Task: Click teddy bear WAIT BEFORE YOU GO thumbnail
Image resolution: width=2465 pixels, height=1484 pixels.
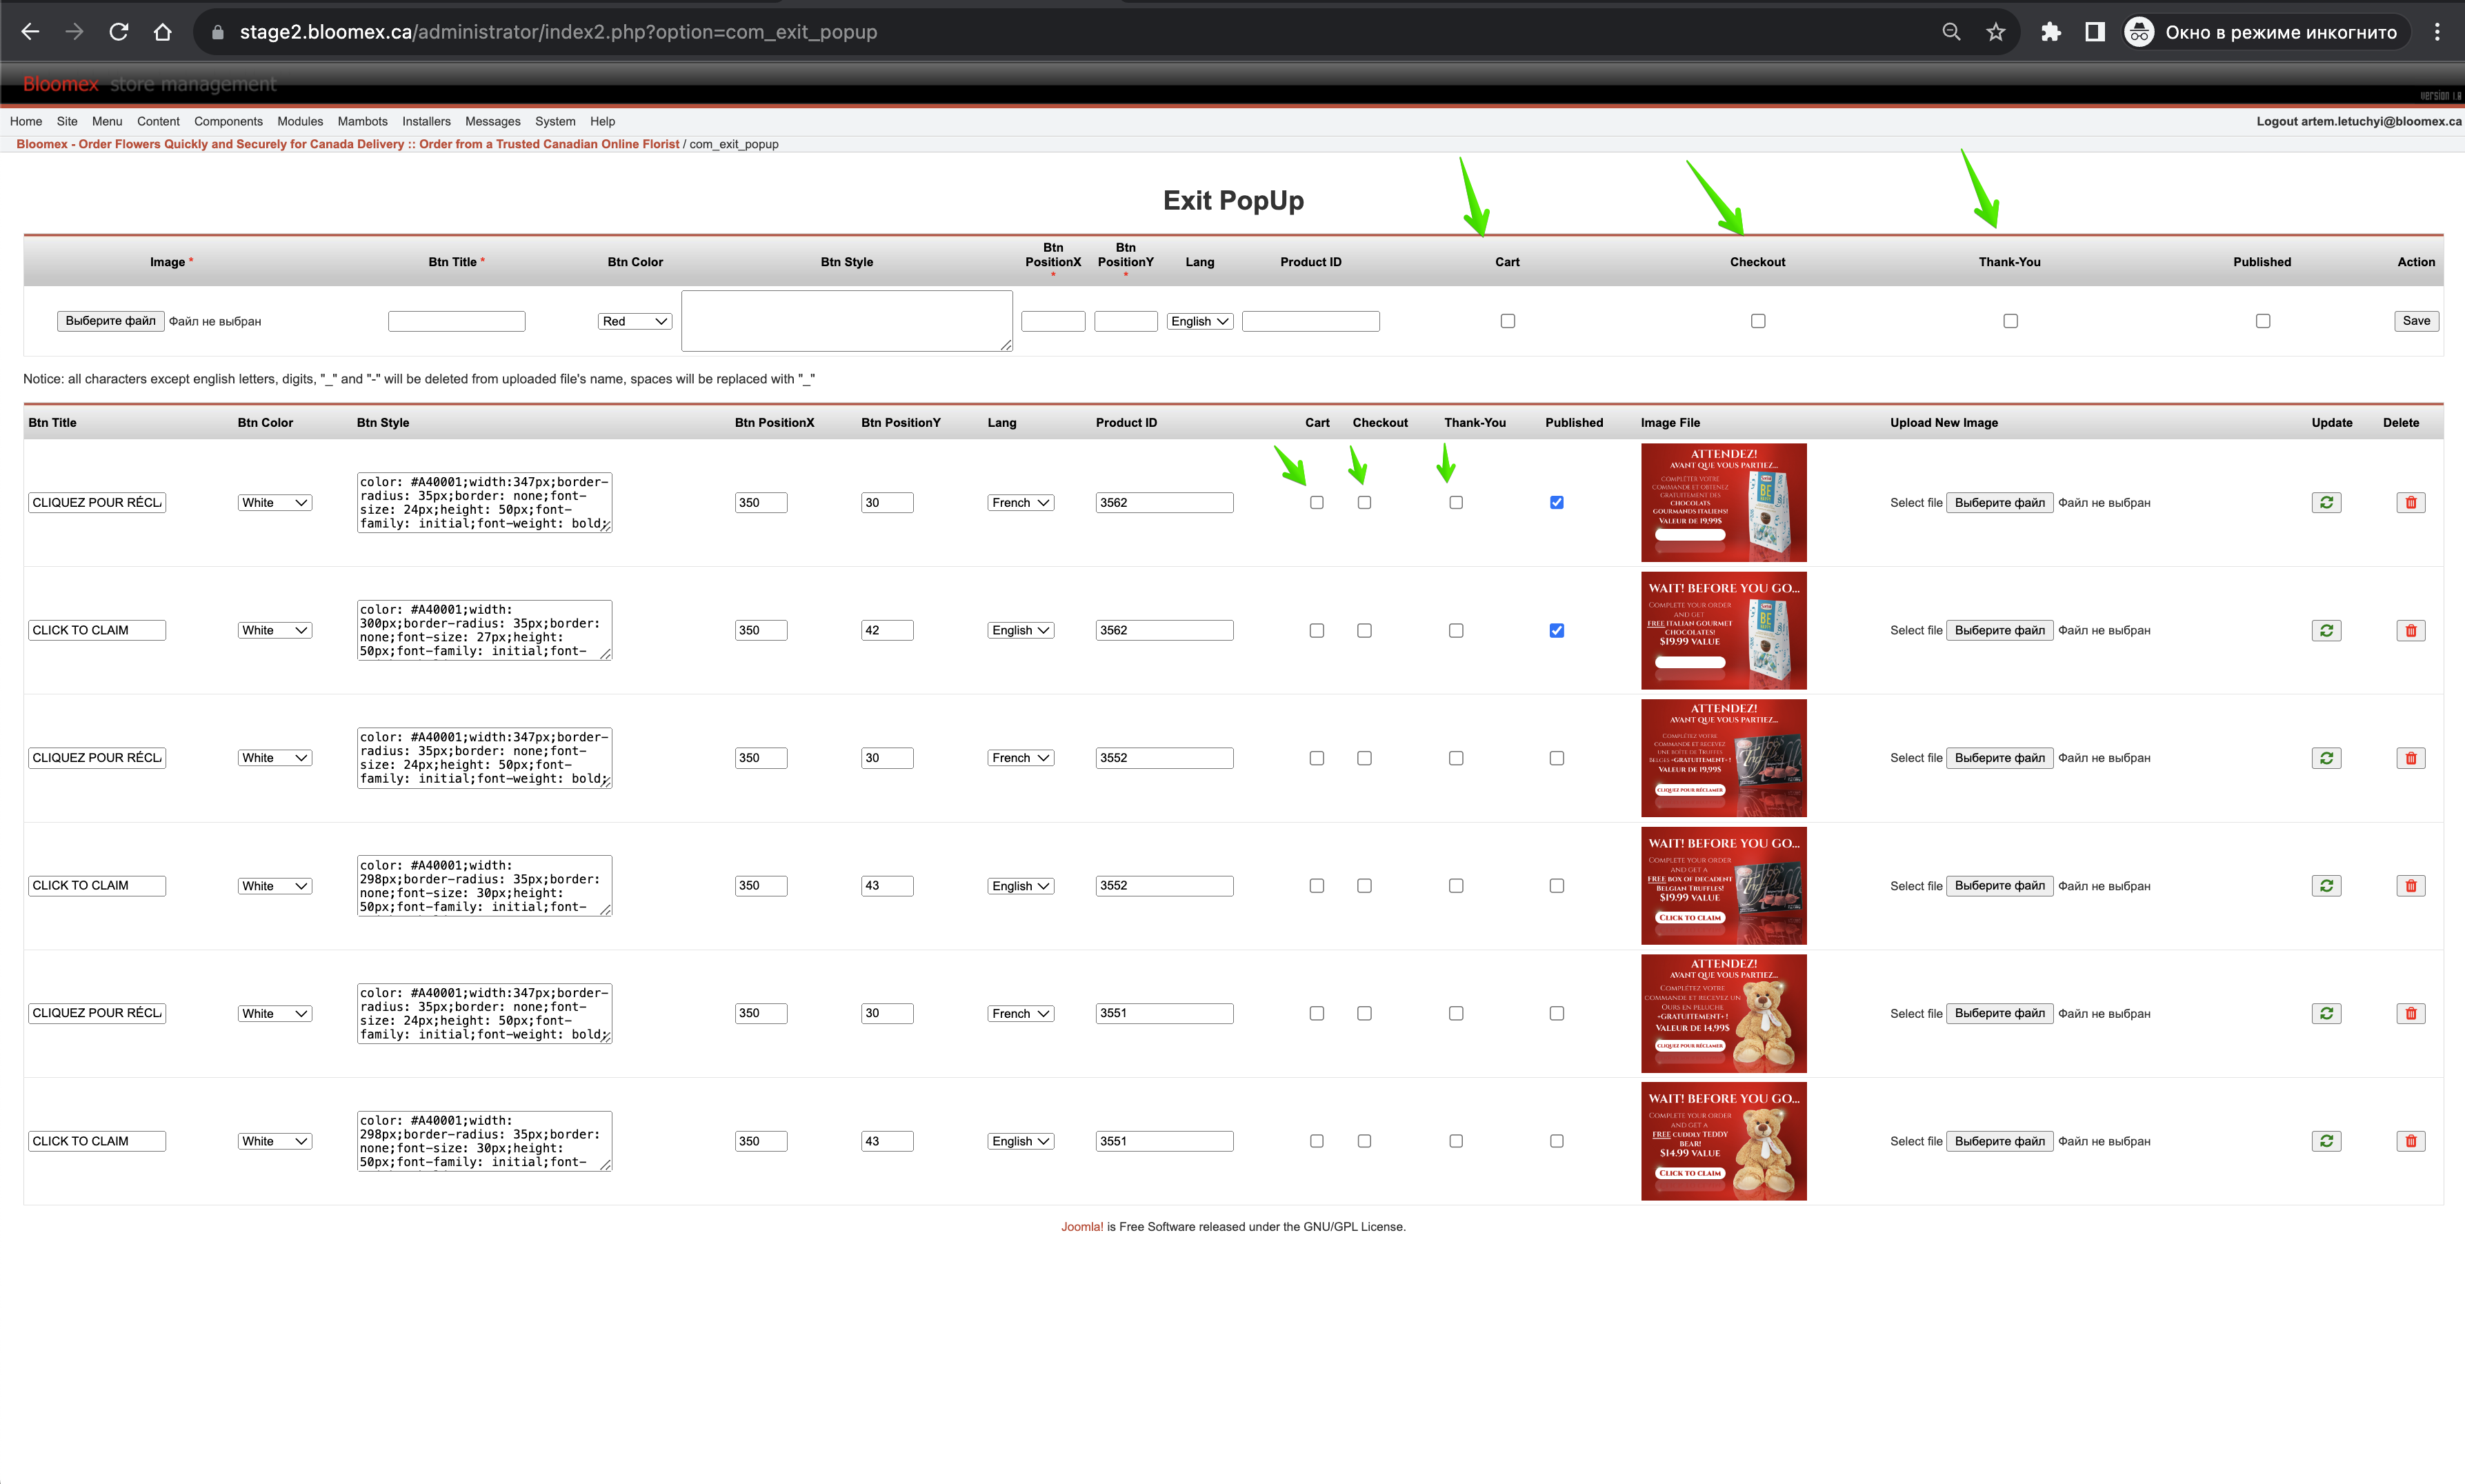Action: pyautogui.click(x=1723, y=1141)
